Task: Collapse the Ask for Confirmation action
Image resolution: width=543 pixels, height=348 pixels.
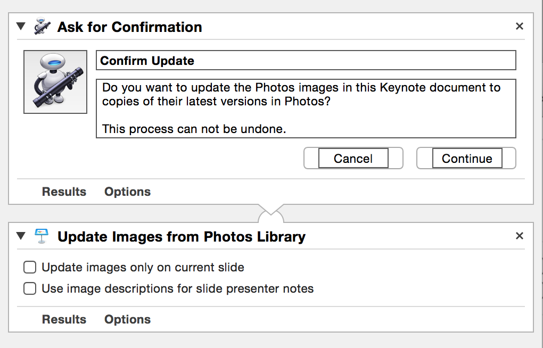Action: point(21,26)
